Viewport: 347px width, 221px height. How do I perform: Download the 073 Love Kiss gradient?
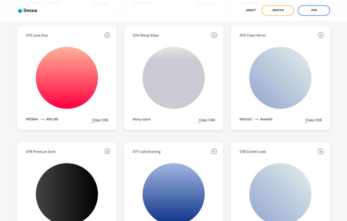coord(107,35)
